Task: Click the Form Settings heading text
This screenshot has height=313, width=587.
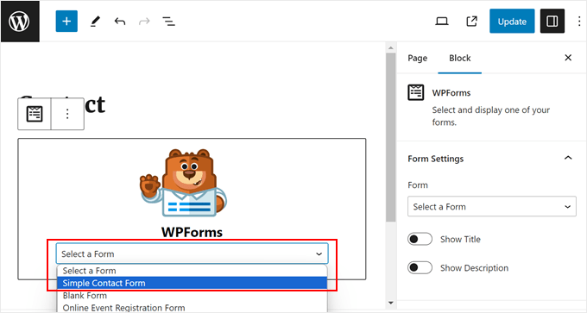Action: click(435, 159)
